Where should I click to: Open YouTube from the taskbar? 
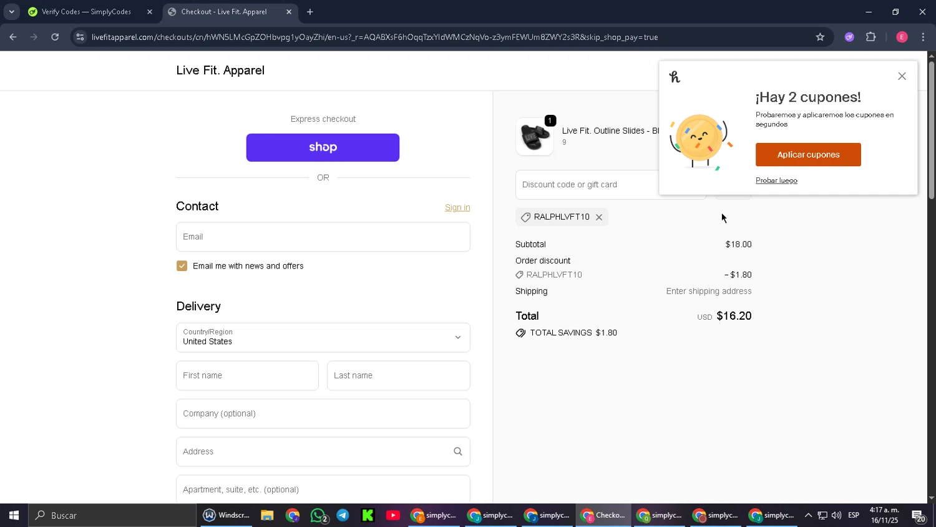[392, 515]
